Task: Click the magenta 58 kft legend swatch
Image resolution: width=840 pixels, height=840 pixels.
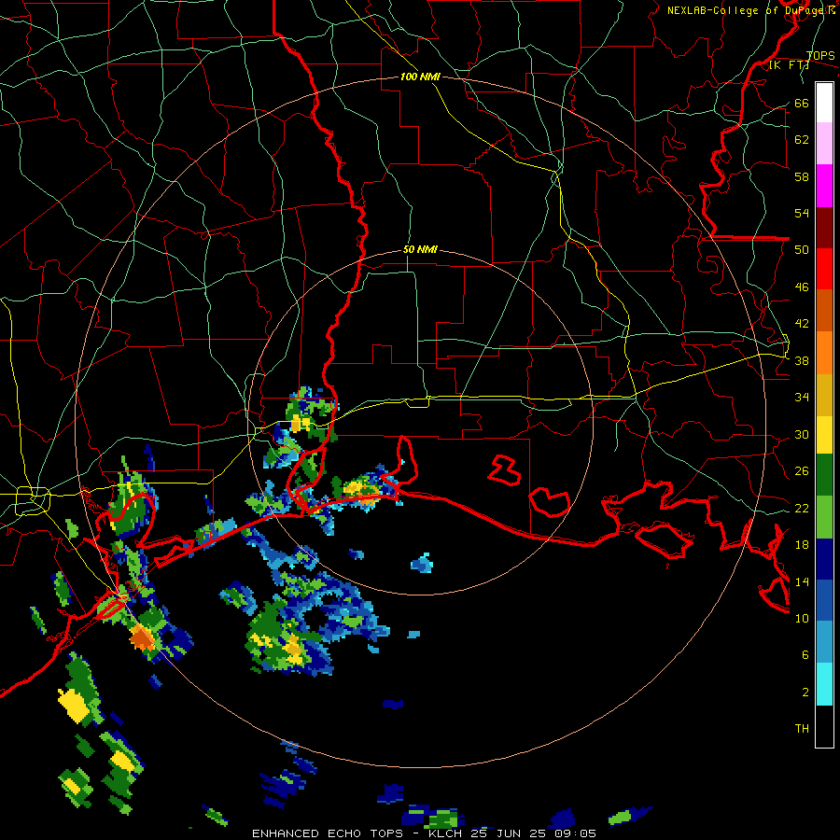Action: pyautogui.click(x=824, y=186)
